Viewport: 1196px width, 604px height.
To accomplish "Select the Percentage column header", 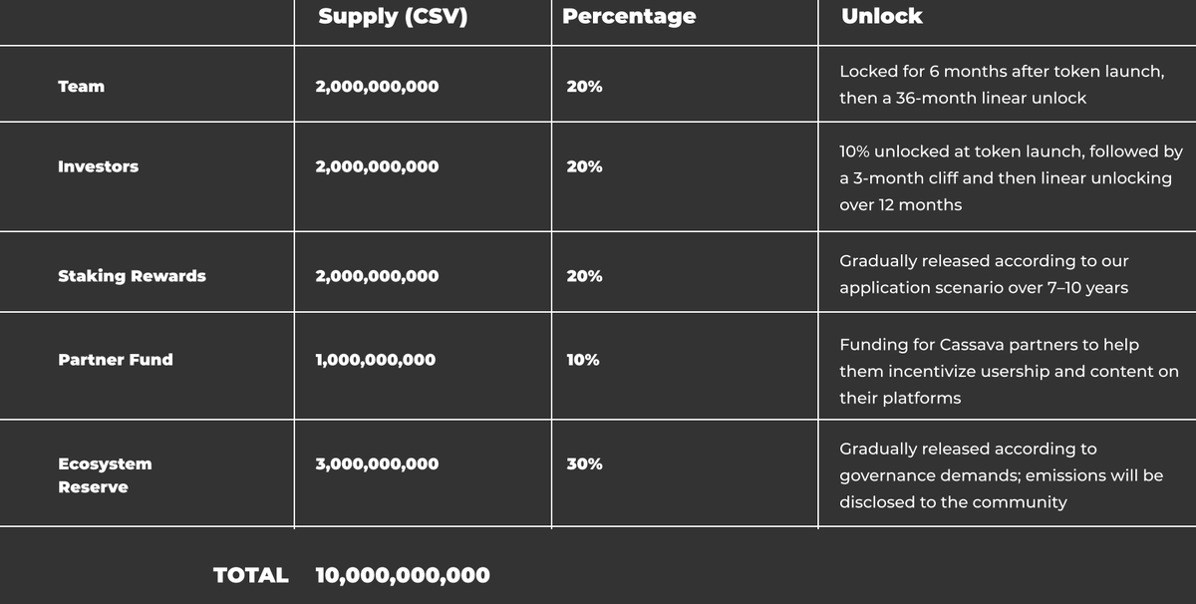I will tap(629, 17).
